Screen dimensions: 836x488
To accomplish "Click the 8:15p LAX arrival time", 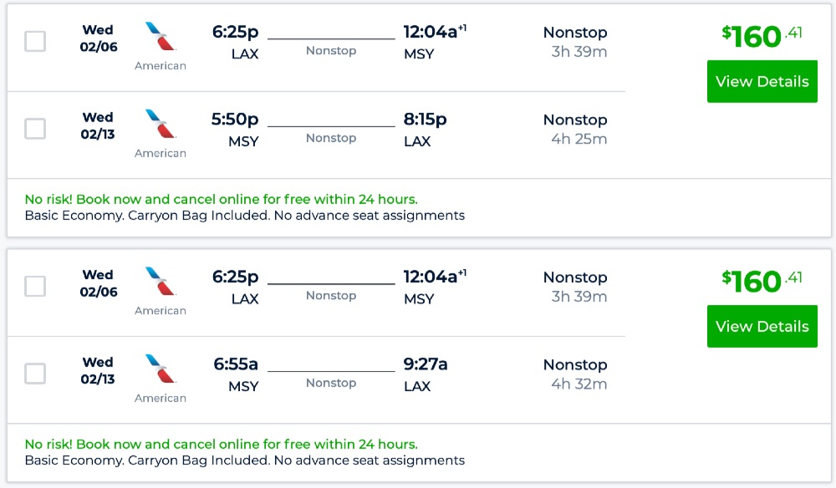I will point(425,119).
